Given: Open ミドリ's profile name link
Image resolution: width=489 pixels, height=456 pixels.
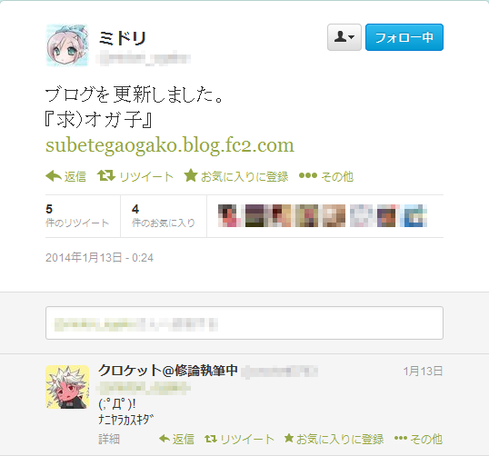Looking at the screenshot, I should click(123, 38).
